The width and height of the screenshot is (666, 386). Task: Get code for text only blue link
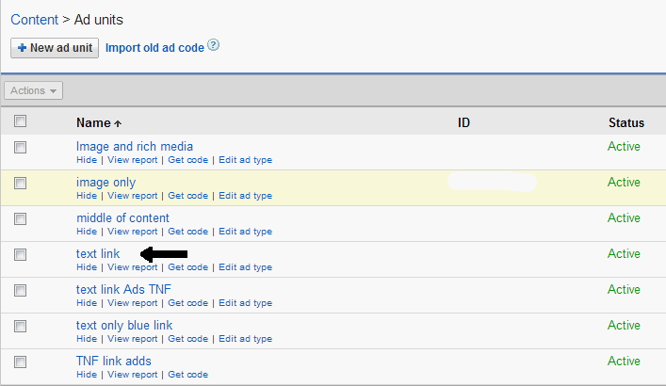[187, 339]
